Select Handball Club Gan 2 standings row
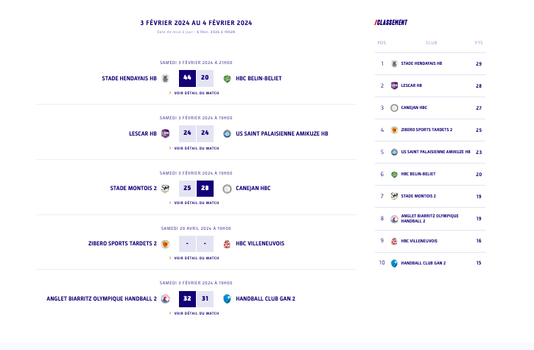 click(x=423, y=263)
